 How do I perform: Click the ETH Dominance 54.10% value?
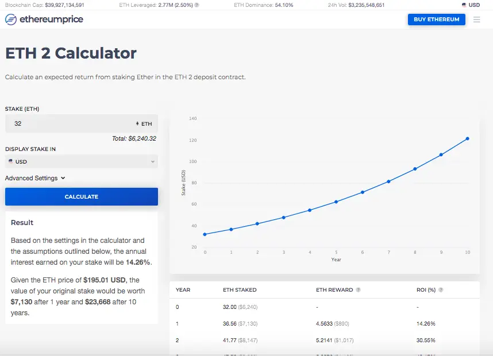point(284,5)
